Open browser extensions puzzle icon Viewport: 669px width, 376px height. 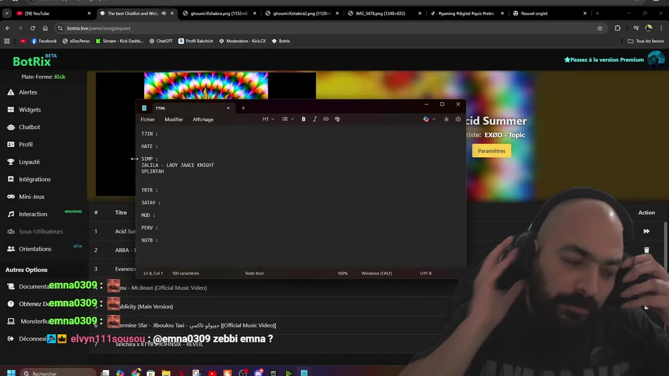coord(618,28)
